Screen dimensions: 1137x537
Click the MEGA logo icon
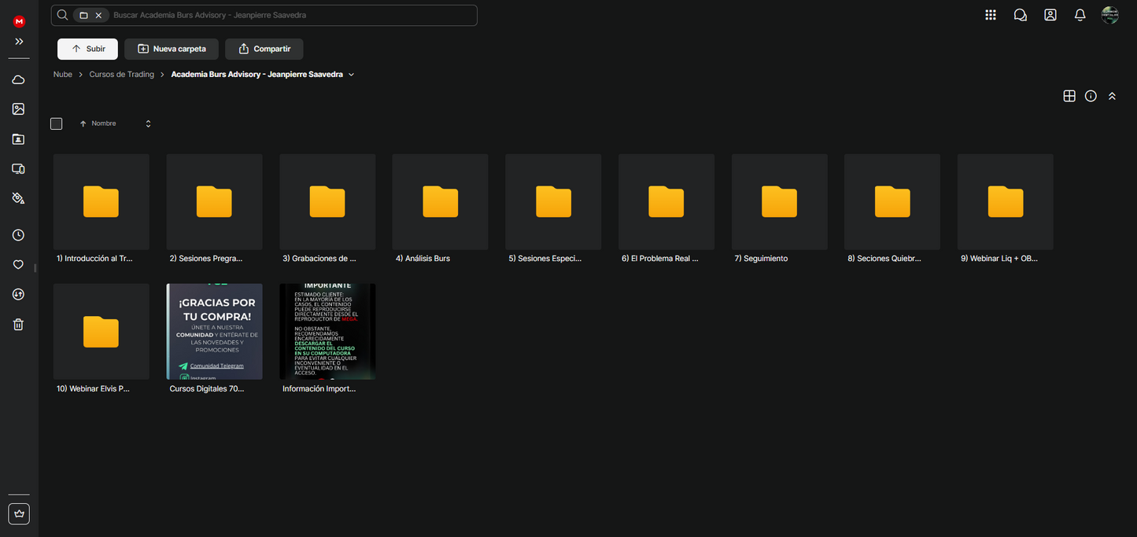coord(19,22)
